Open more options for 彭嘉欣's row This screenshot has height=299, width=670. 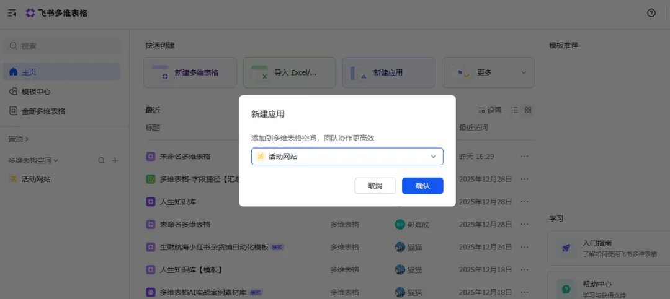point(525,224)
